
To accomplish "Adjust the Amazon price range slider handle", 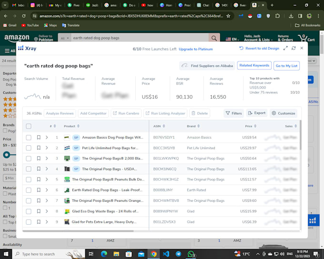I will (x=7, y=155).
